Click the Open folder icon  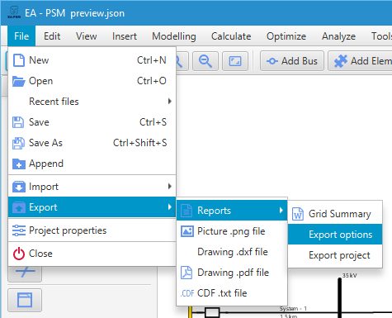tap(19, 81)
